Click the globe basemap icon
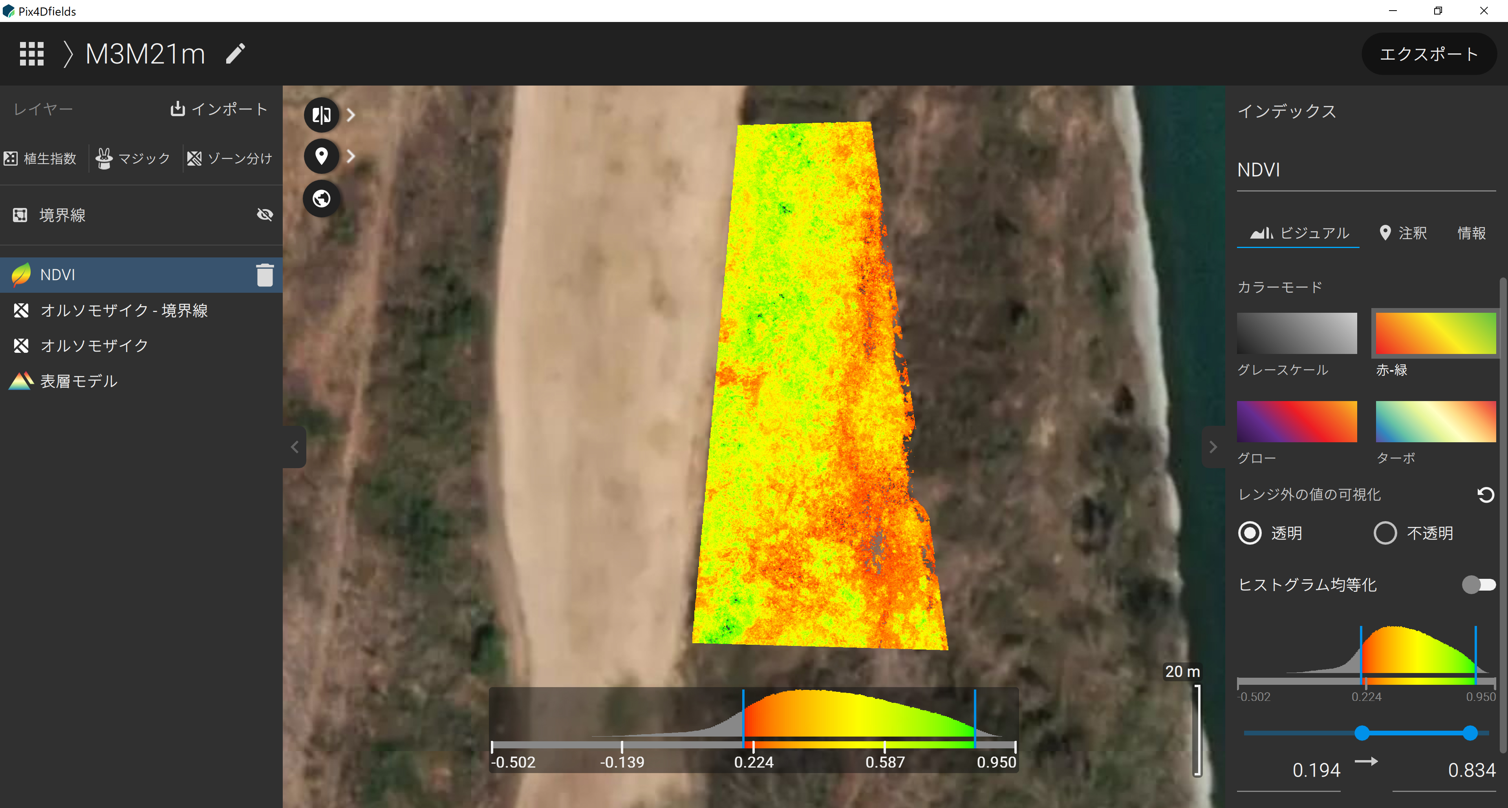The height and width of the screenshot is (808, 1508). [321, 199]
